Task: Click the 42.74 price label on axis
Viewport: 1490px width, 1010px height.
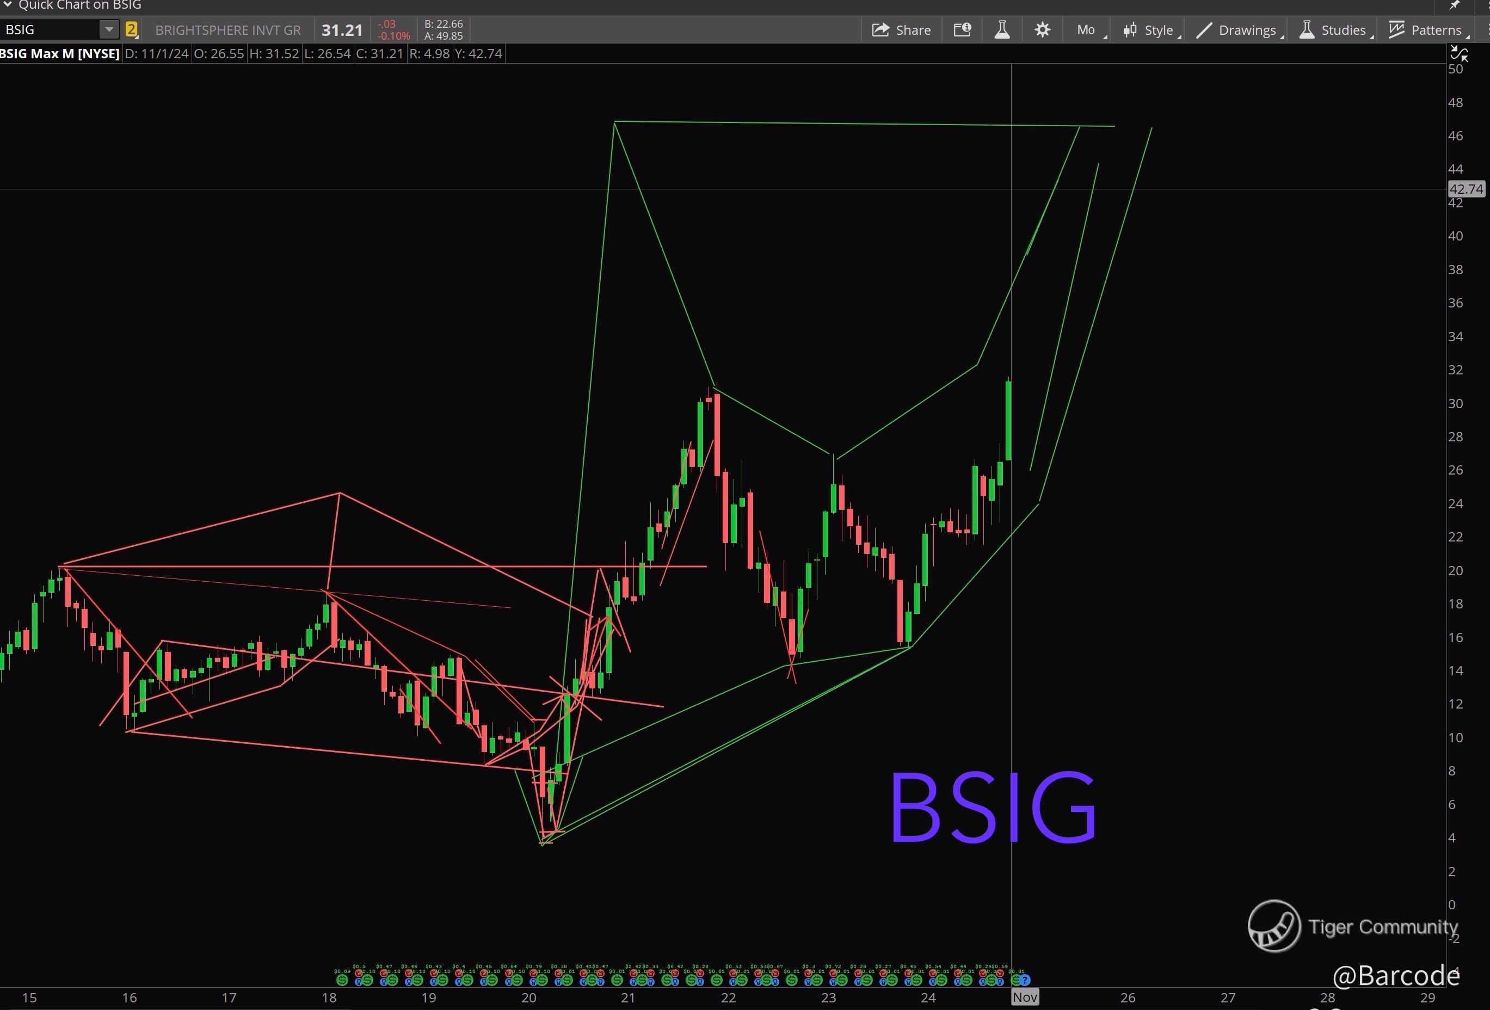Action: click(x=1466, y=189)
